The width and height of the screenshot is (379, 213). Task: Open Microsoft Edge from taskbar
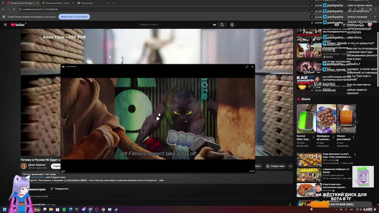point(70,209)
